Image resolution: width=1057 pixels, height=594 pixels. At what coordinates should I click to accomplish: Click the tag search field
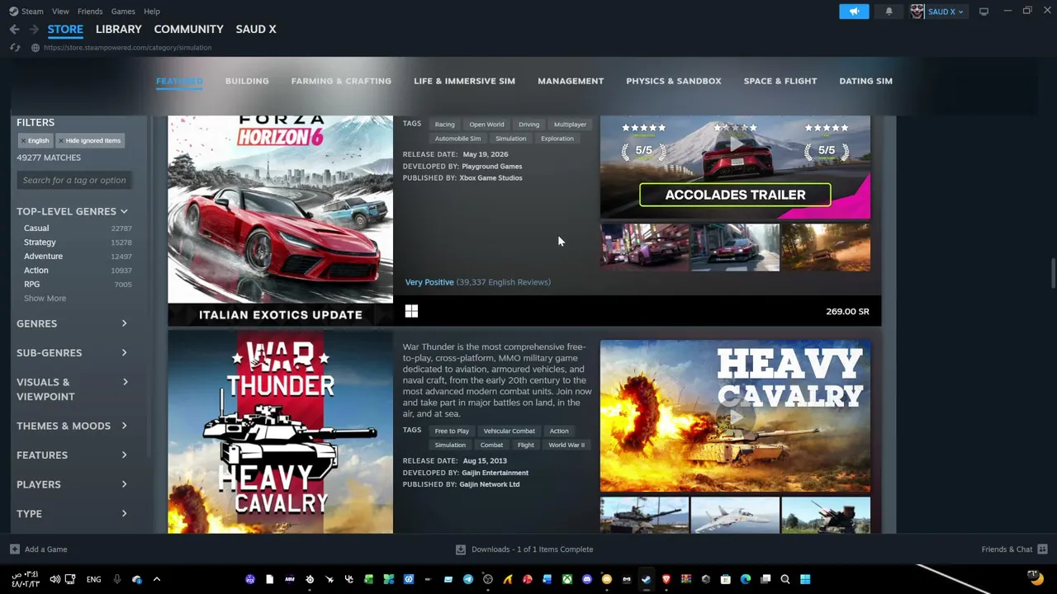(x=74, y=181)
